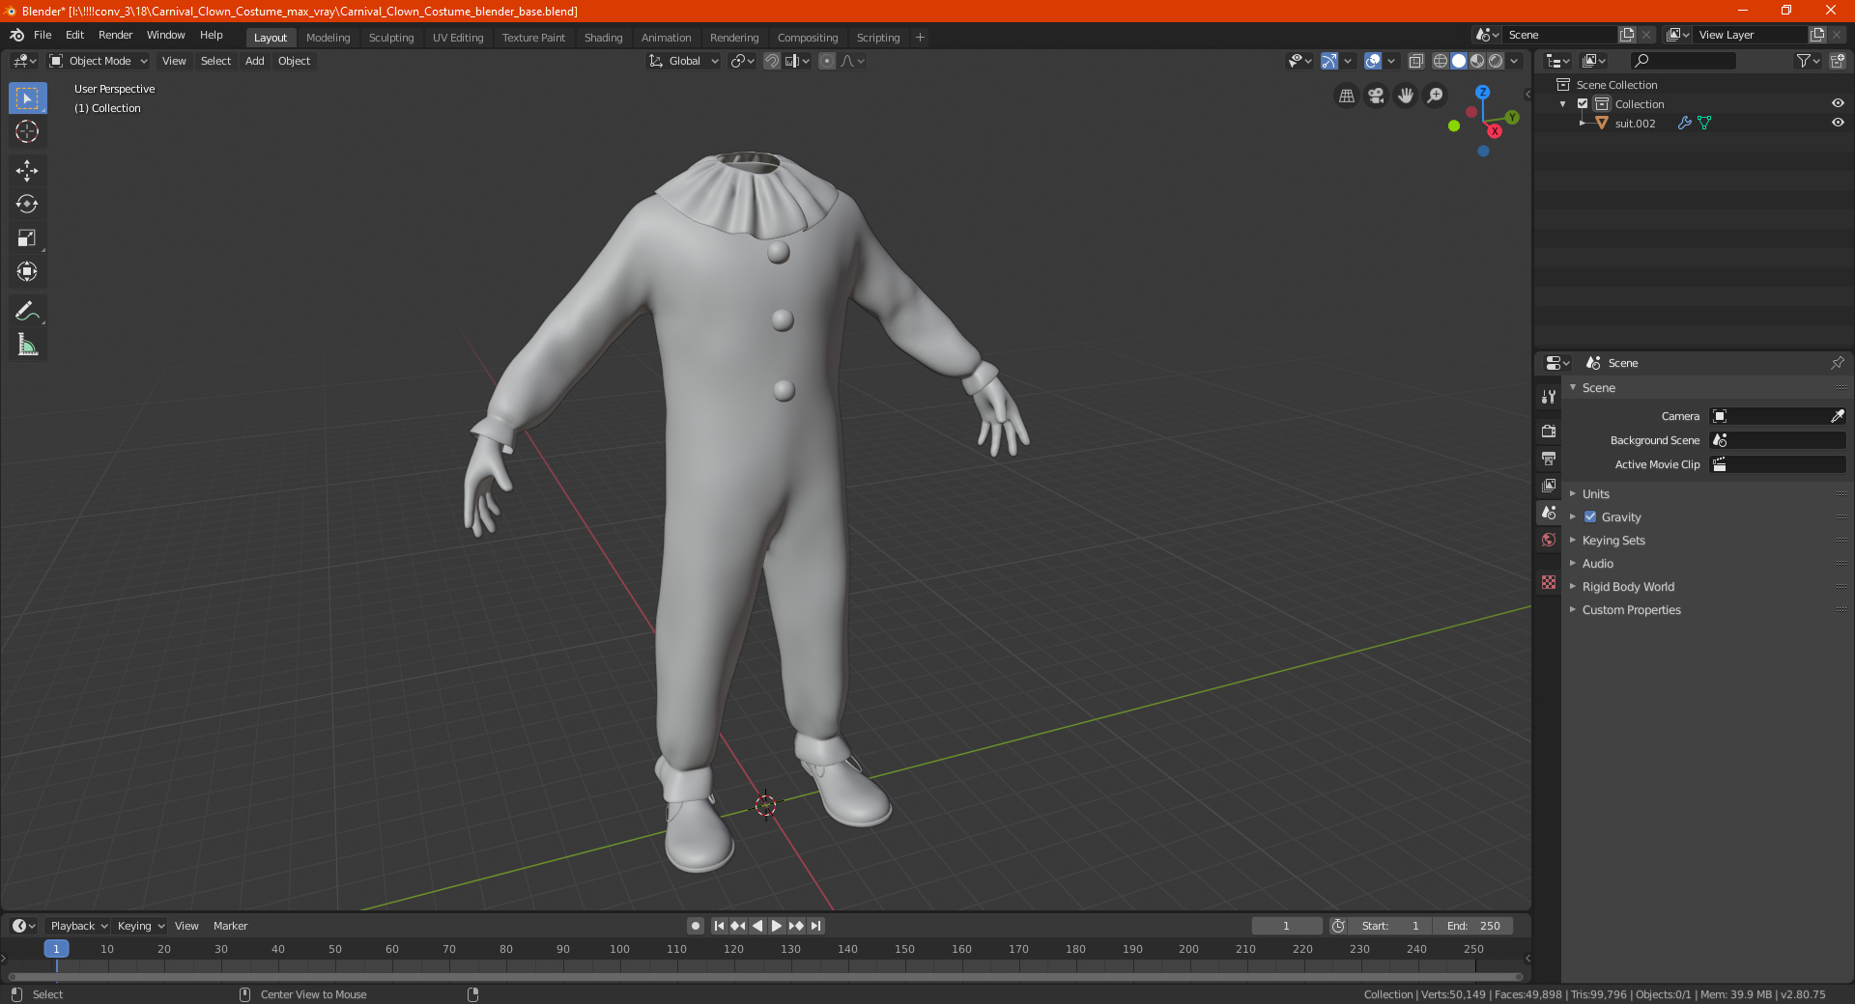The image size is (1855, 1004).
Task: Open the Render menu
Action: (115, 35)
